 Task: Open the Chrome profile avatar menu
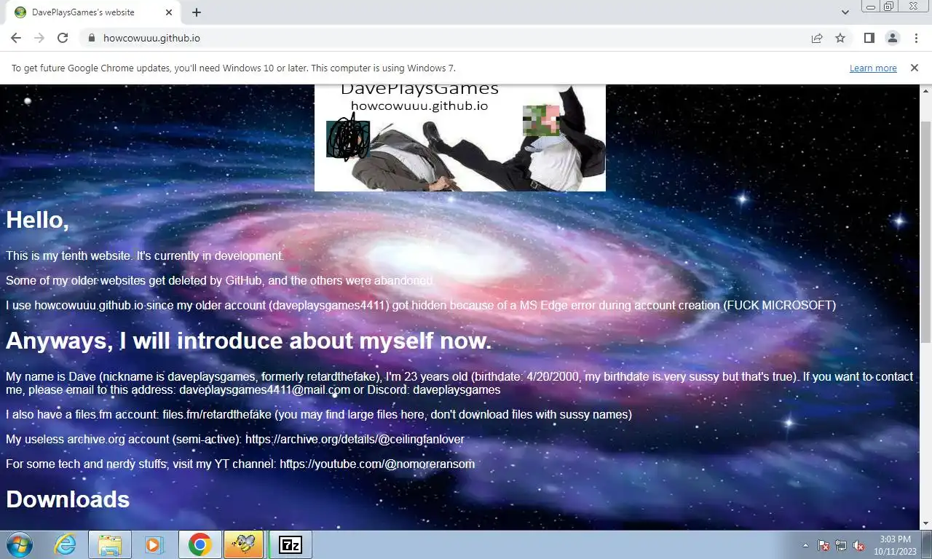[x=892, y=38]
